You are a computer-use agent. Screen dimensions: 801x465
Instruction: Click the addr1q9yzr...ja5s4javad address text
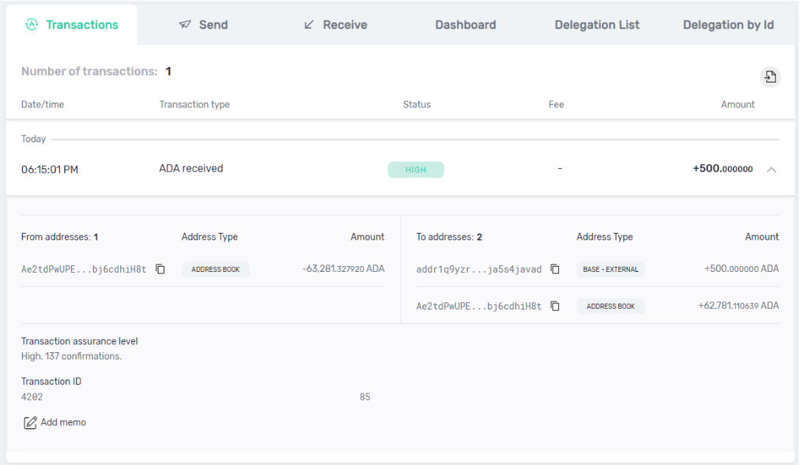click(x=479, y=270)
